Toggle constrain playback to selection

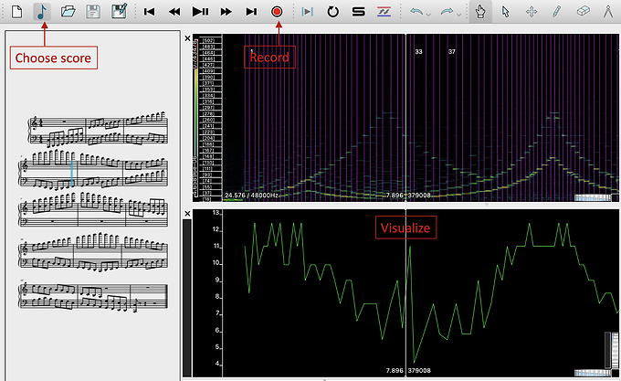pos(308,12)
